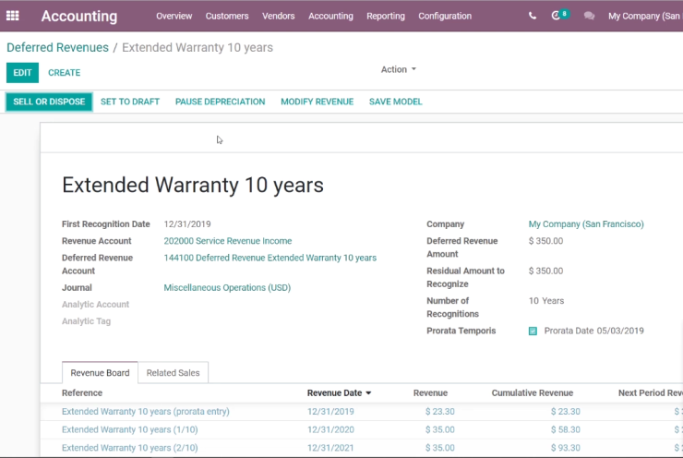Open Extended Warranty 10 years (2/10) line
Image resolution: width=683 pixels, height=458 pixels.
tap(130, 448)
